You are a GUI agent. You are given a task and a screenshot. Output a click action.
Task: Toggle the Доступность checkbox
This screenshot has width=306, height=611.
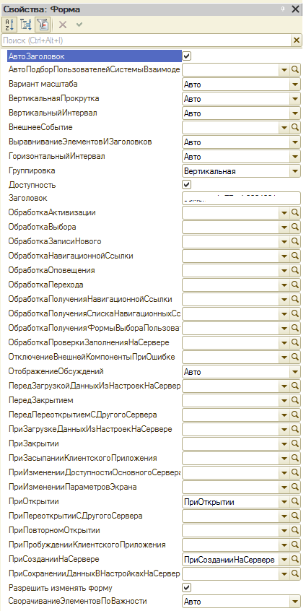(187, 184)
